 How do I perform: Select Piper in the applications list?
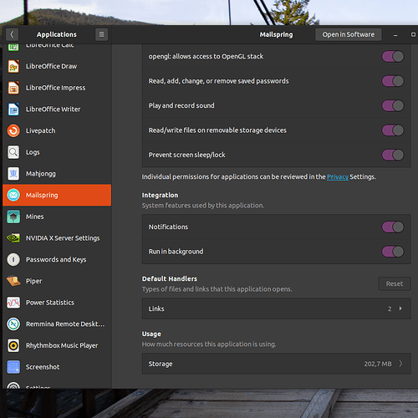point(57,281)
